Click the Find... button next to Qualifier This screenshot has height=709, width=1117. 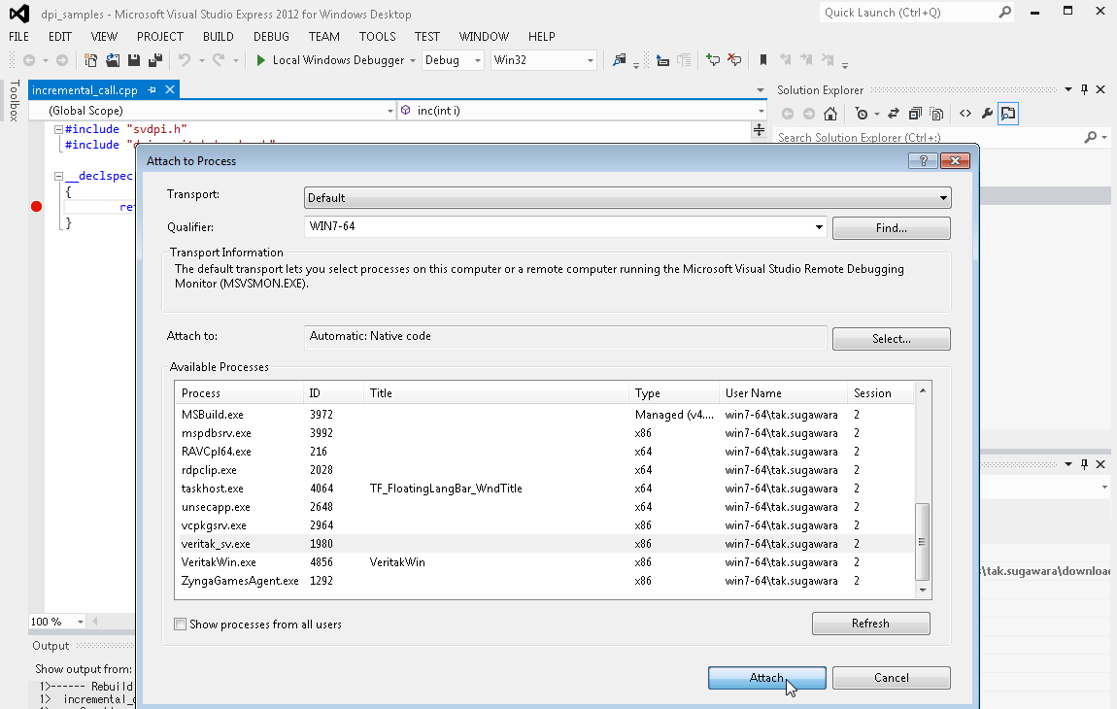pos(892,228)
